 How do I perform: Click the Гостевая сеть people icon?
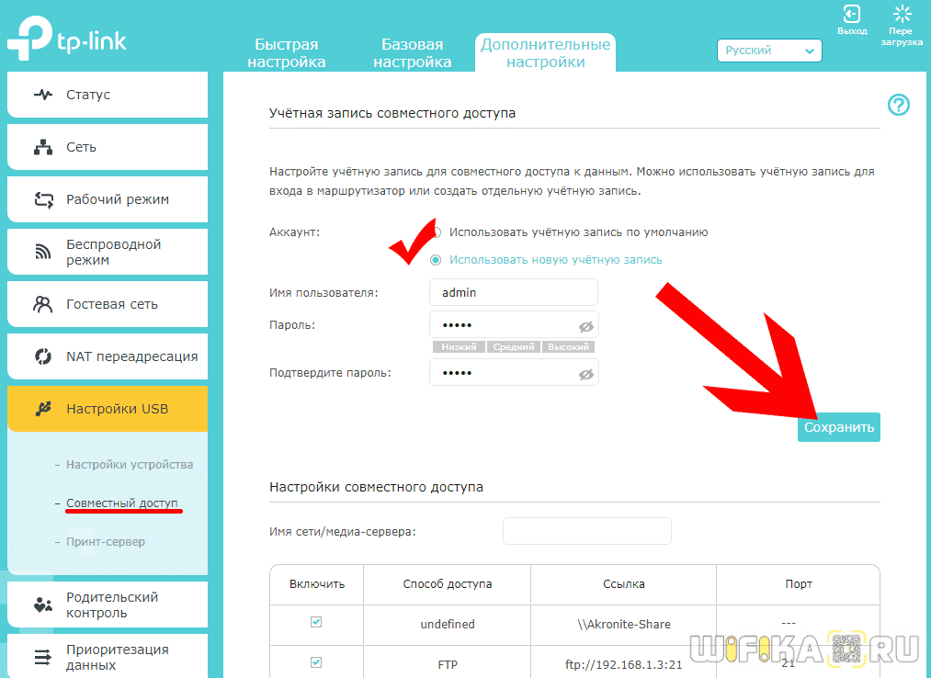tap(43, 304)
